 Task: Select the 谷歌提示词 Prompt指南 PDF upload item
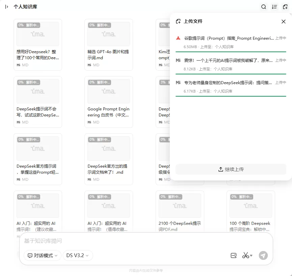pyautogui.click(x=231, y=42)
